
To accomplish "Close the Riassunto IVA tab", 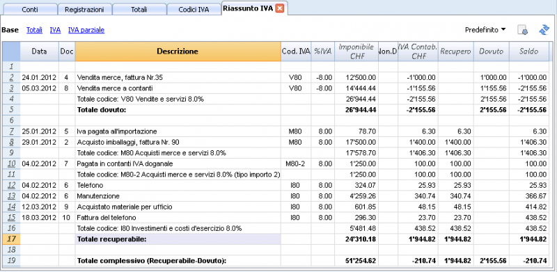I will click(280, 8).
